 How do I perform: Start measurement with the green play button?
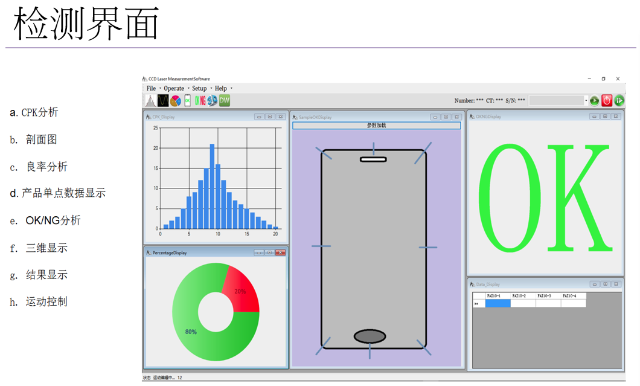pos(594,100)
